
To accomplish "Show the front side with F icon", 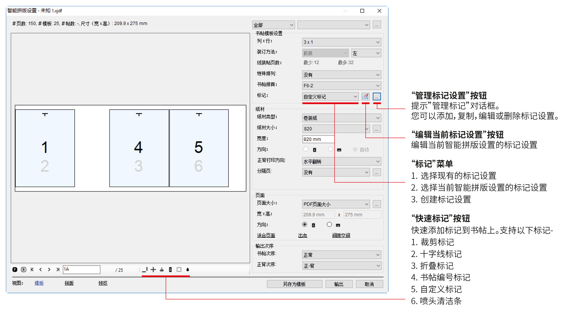I will click(x=15, y=270).
